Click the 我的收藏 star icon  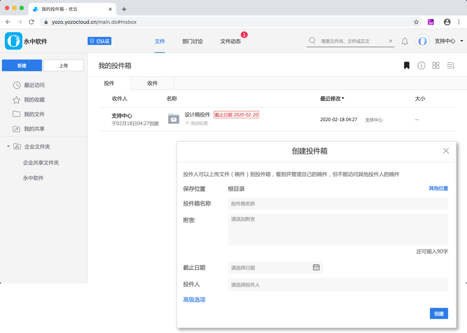(17, 99)
